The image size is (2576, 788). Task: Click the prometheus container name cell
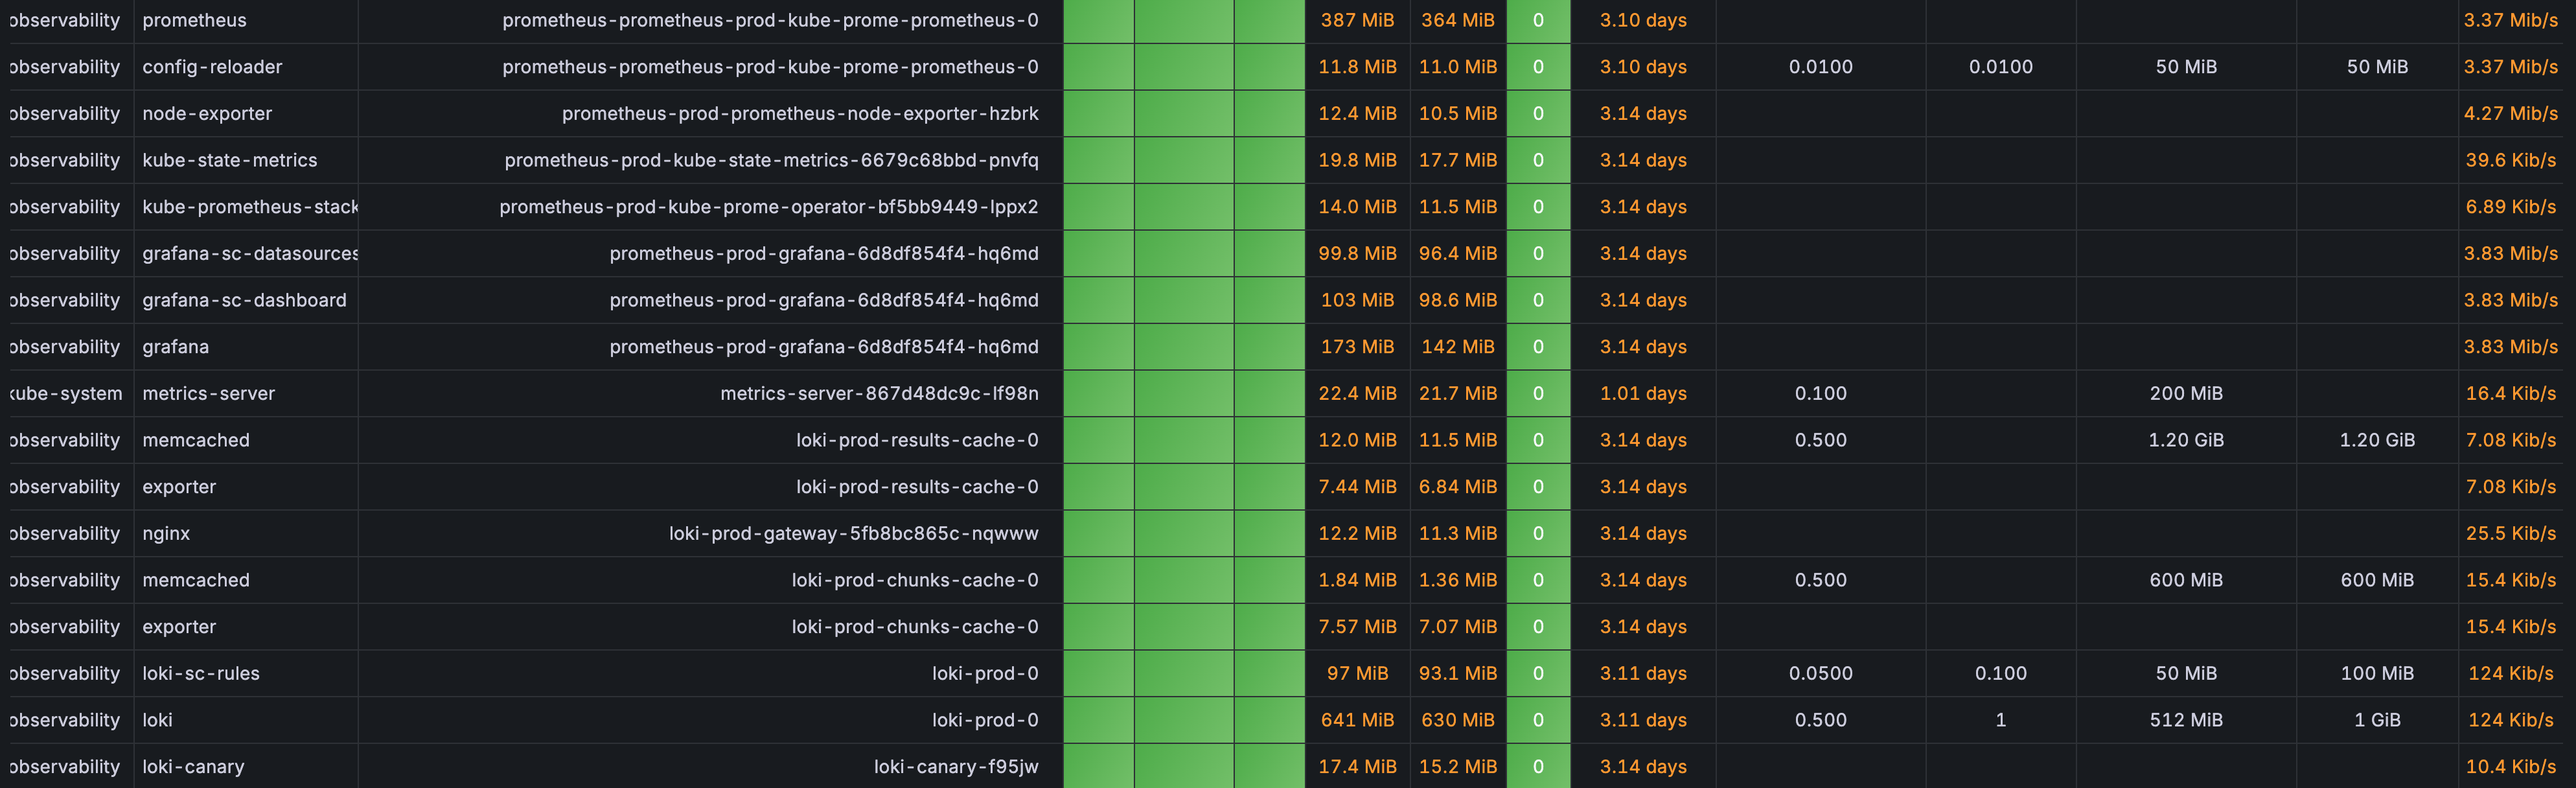click(194, 20)
